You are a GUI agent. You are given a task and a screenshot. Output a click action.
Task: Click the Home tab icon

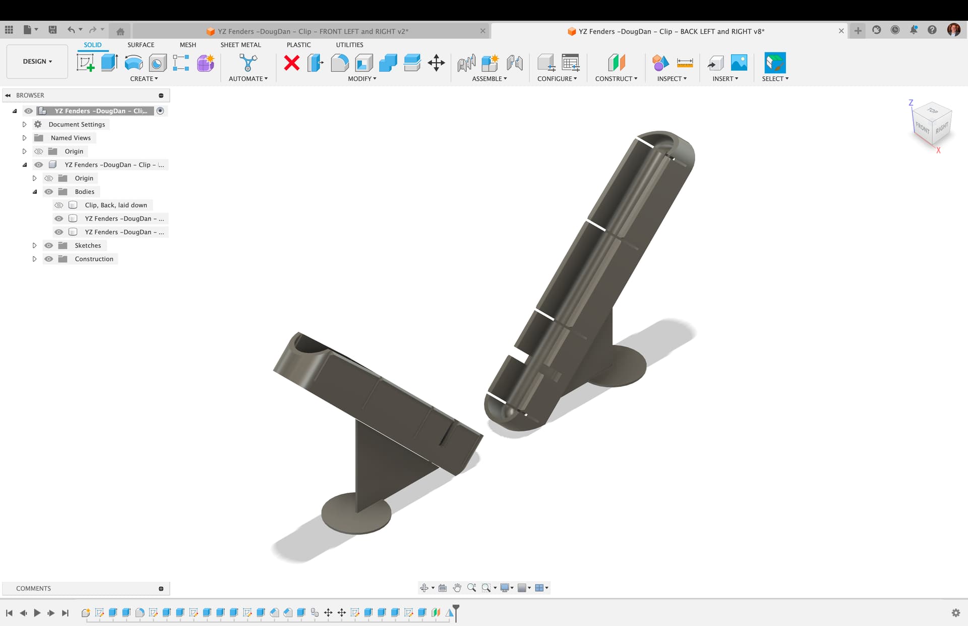[x=120, y=31]
